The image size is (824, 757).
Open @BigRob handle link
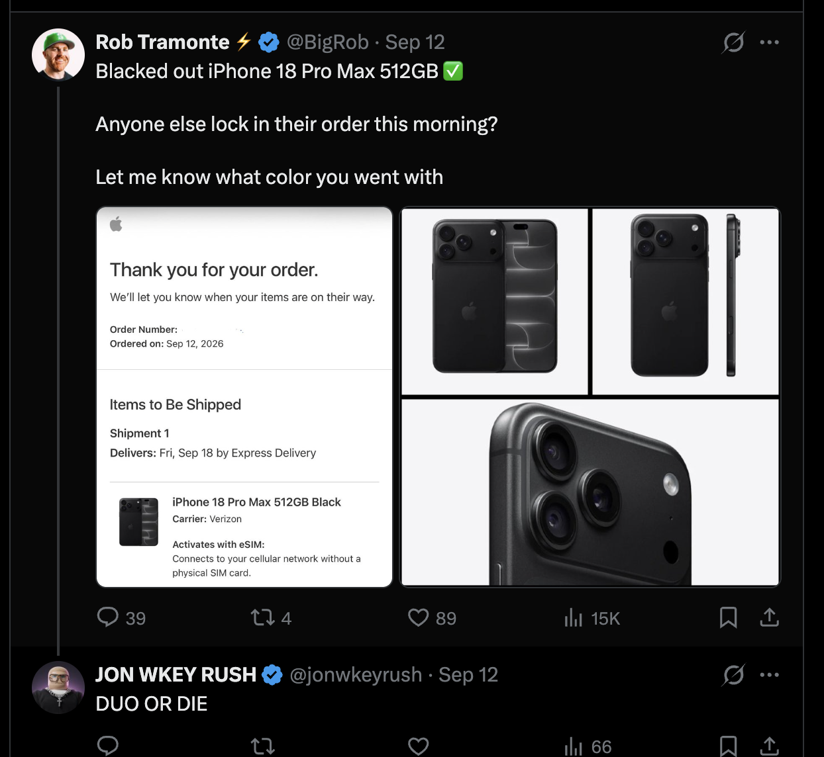327,42
